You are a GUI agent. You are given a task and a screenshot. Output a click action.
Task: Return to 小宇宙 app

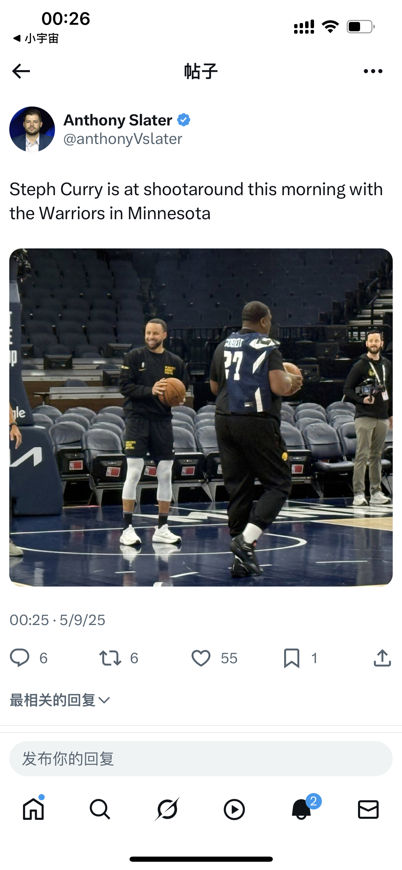[x=36, y=38]
